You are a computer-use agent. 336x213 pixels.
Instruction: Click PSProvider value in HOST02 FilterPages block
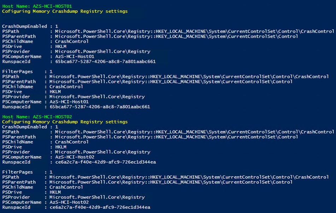coord(97,197)
